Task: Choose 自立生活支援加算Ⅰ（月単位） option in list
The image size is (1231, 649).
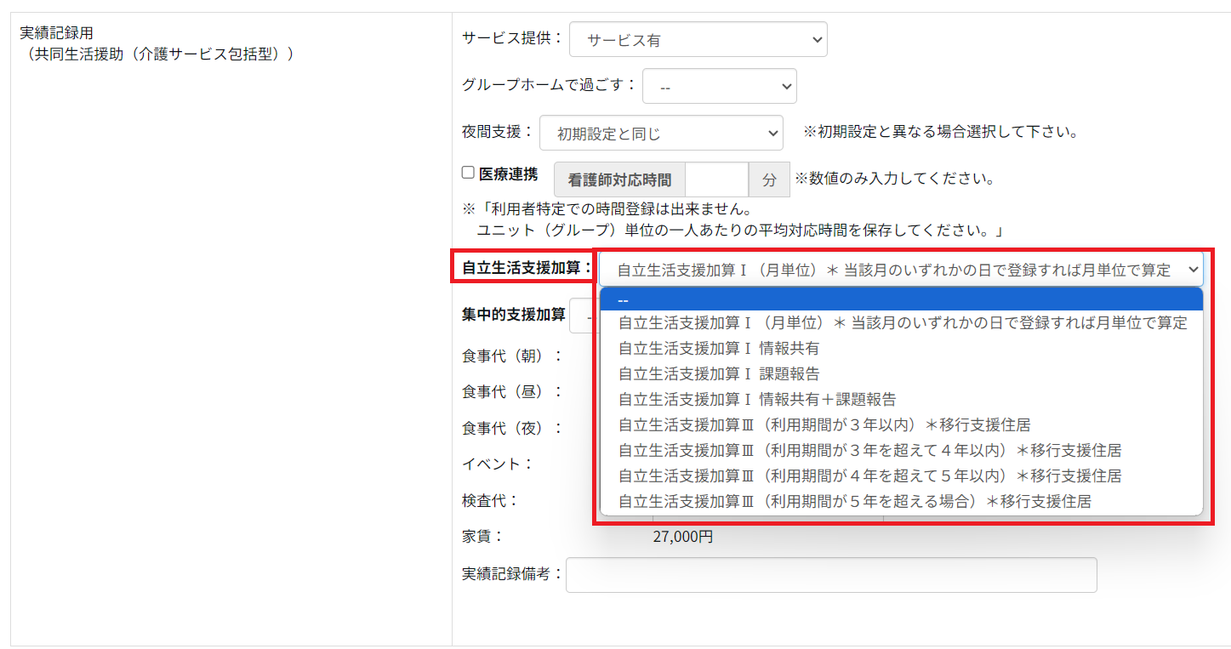Action: (901, 323)
